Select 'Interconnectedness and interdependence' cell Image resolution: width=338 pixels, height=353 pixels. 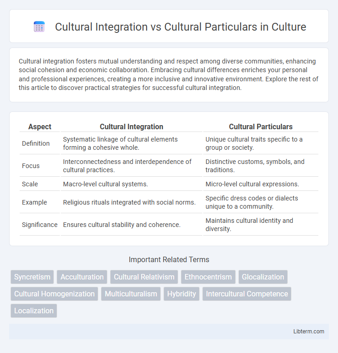pos(132,166)
